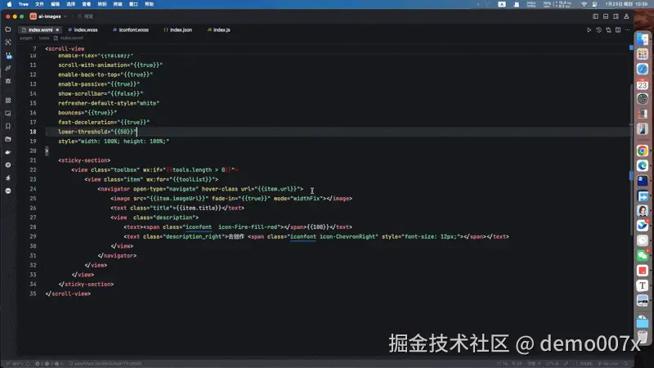Select the index.wxml tab
The image size is (654, 368).
click(40, 30)
